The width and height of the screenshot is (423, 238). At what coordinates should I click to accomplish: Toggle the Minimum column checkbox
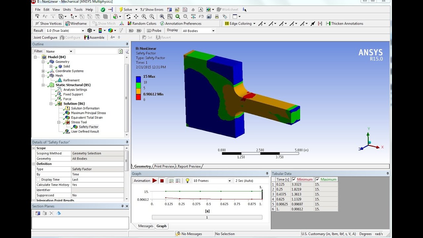[x=293, y=179]
